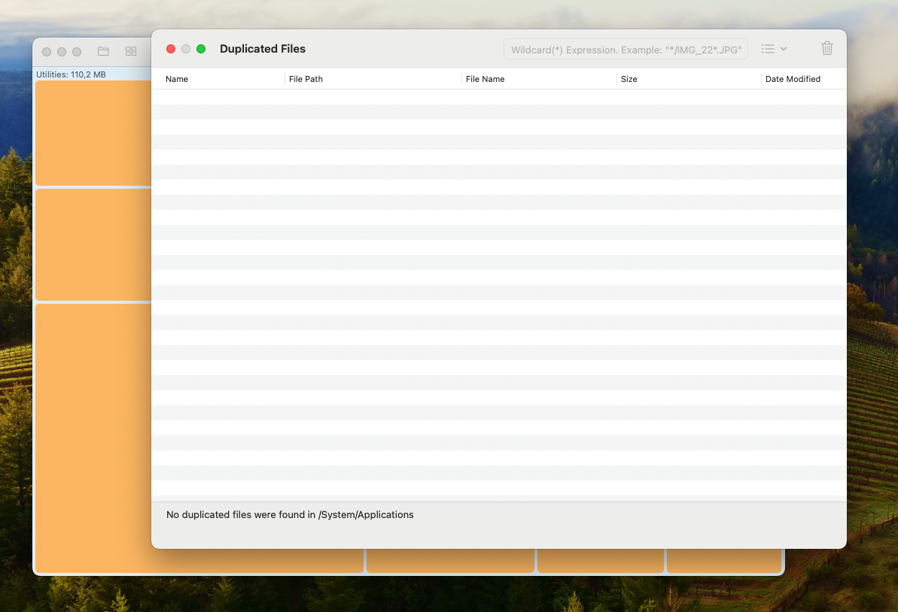Close the Duplicated Files window
This screenshot has width=898, height=612.
[171, 49]
